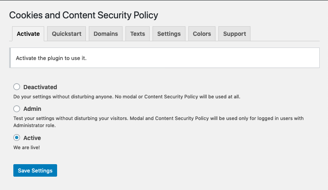Select the Activate tab
Screen dimensions: 328x190
(x=28, y=34)
